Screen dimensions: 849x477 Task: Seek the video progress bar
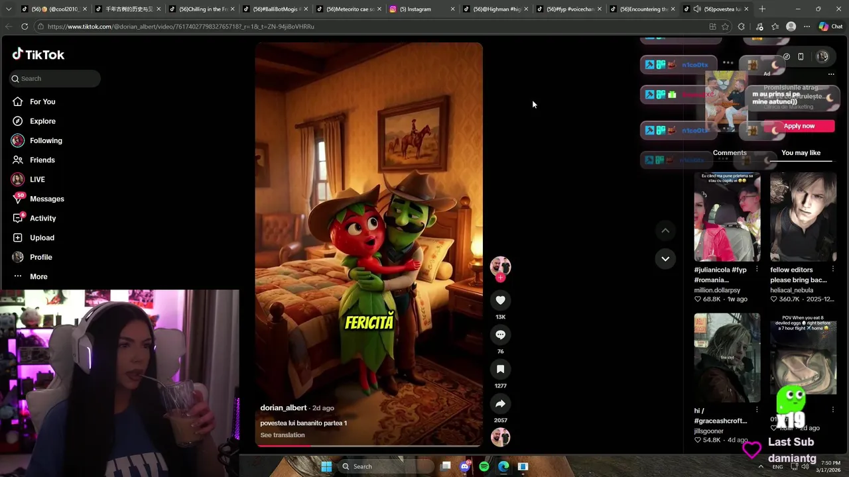tap(369, 445)
